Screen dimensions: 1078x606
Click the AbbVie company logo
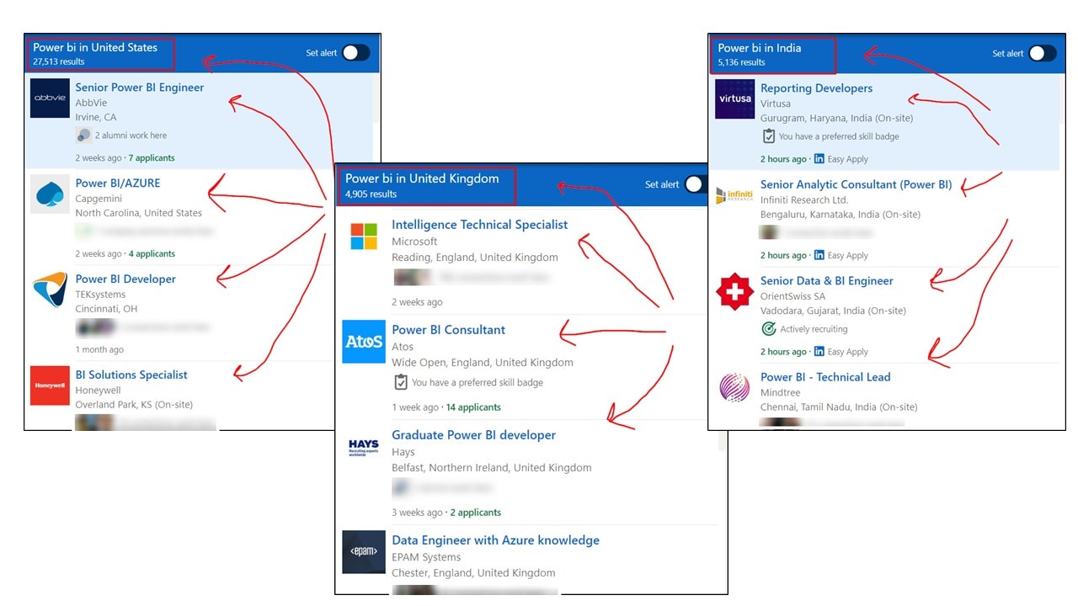click(x=50, y=98)
